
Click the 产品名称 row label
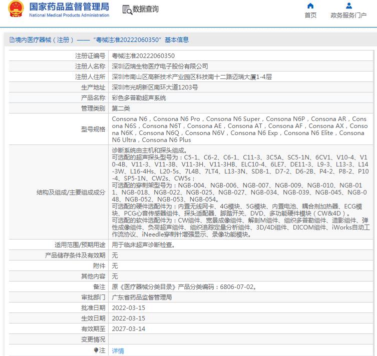(x=93, y=98)
